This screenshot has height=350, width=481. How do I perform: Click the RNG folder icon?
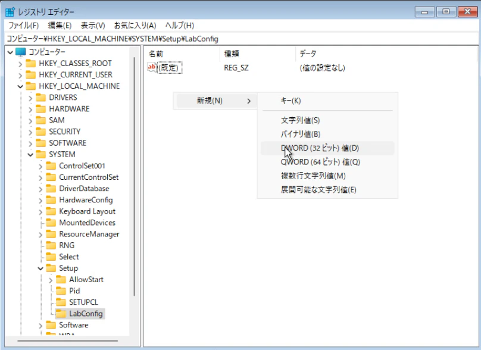pyautogui.click(x=51, y=245)
